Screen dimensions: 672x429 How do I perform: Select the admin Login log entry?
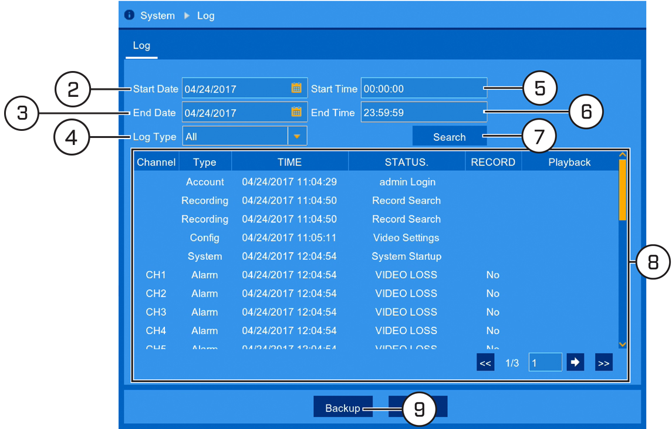point(376,182)
